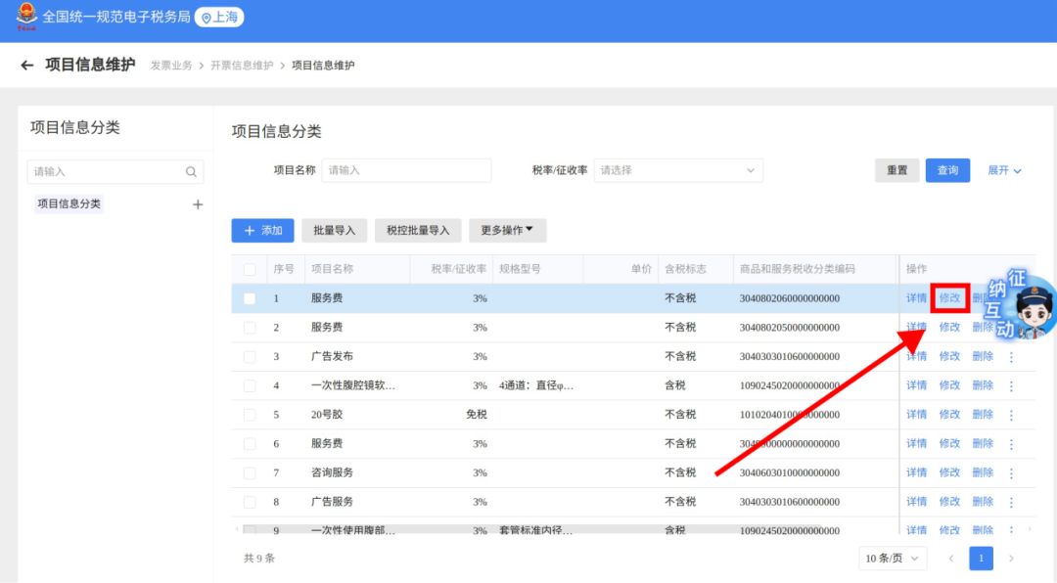Viewport: 1057px width, 583px height.
Task: Check the box for row 4 一次性腹腔镜软
Action: tap(250, 385)
